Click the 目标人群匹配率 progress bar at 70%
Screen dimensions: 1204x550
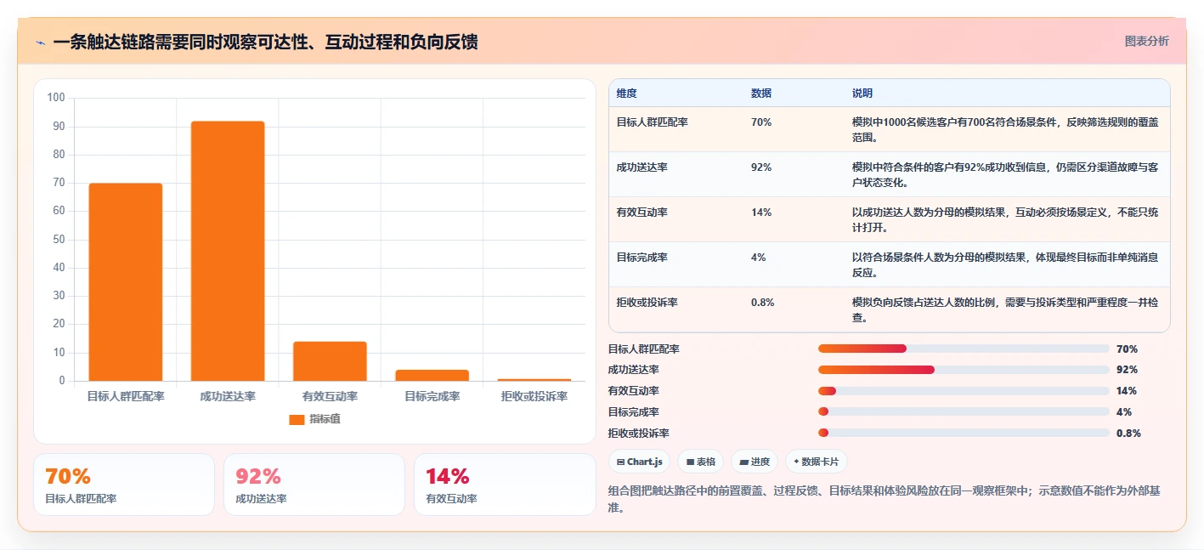coord(964,349)
